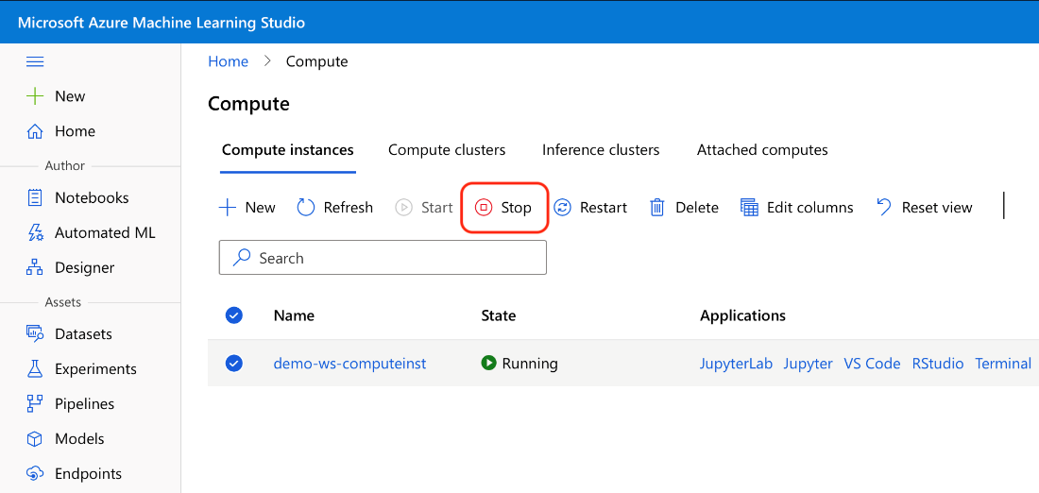Click the Datasets icon

34,333
